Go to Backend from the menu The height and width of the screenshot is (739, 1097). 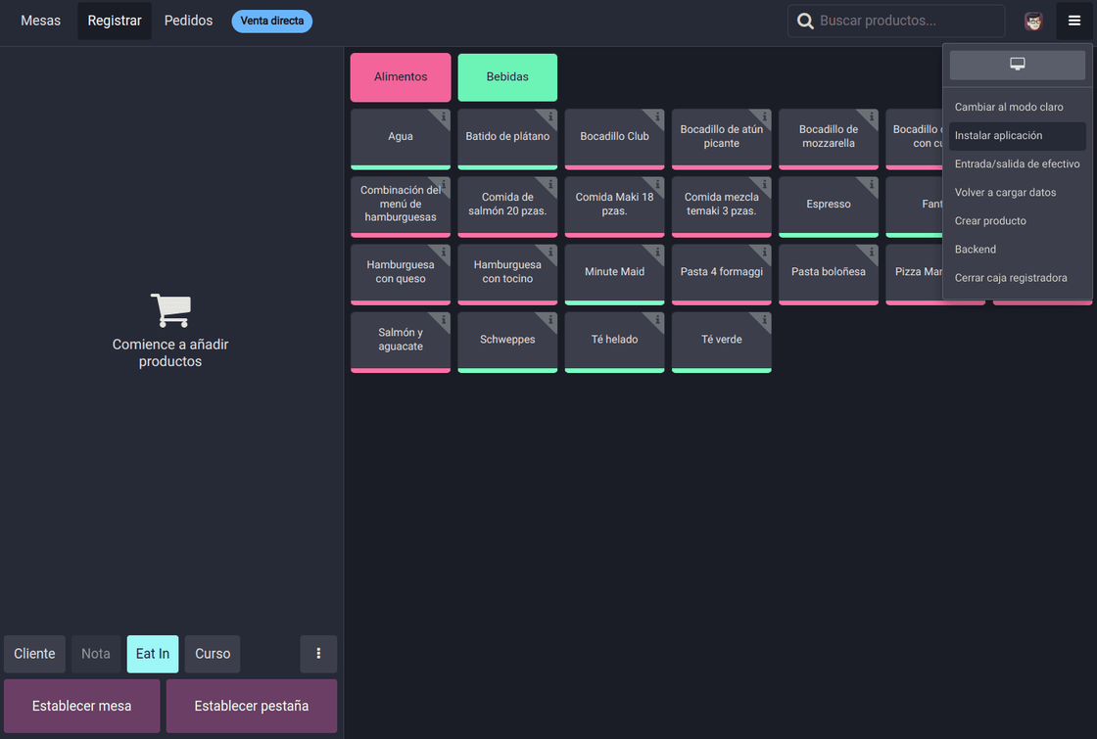(x=1018, y=250)
